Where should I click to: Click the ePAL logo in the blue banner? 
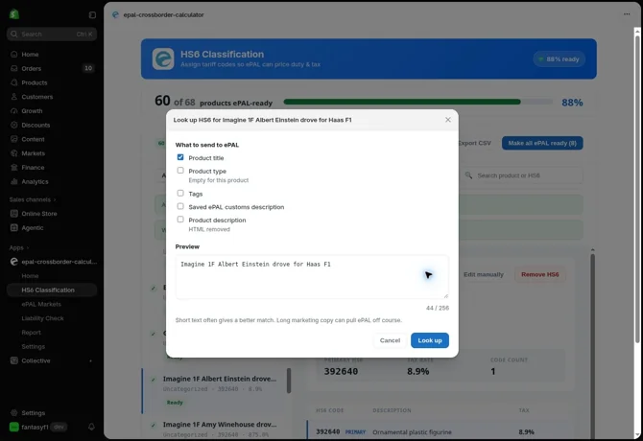pyautogui.click(x=163, y=59)
